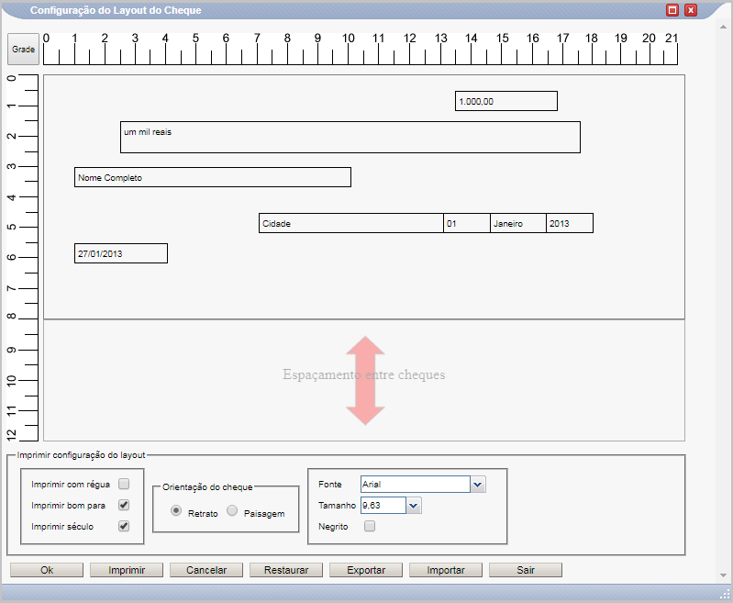Confirm with the Ok button

coord(47,570)
